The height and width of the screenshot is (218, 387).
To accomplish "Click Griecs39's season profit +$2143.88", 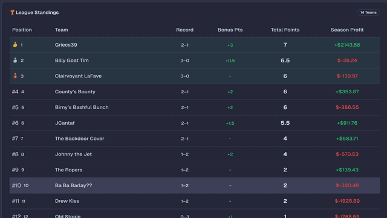I will (347, 45).
